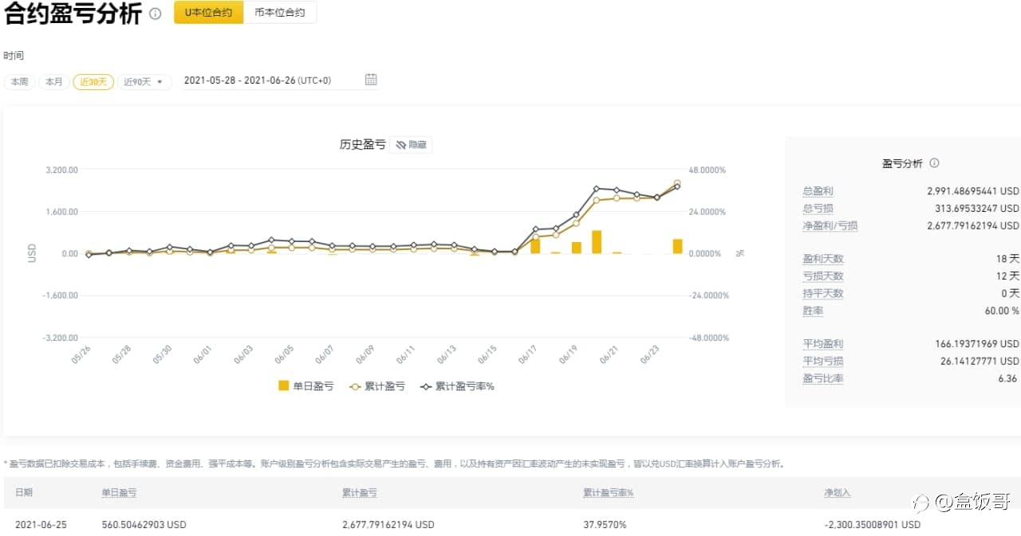The image size is (1021, 536).
Task: Click the yellow 单日盈亏 legend square
Action: [x=283, y=386]
